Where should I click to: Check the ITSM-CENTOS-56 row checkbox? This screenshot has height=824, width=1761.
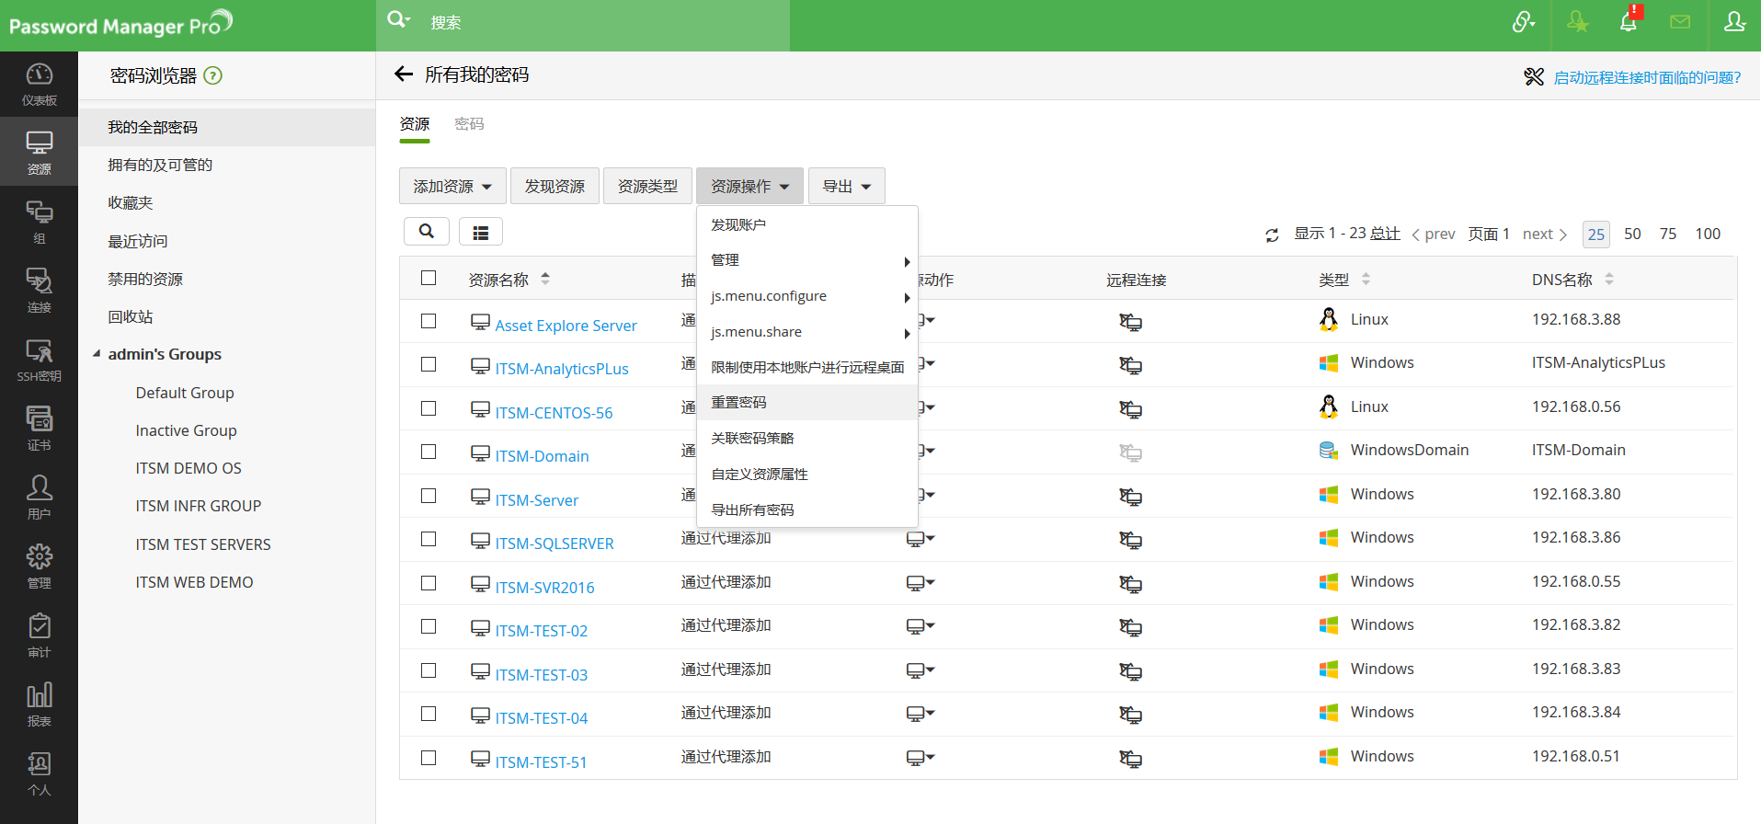pos(429,408)
